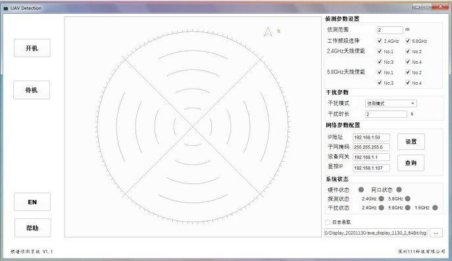Click the 5.8GHz天线使能 label
The image size is (452, 261).
click(345, 72)
